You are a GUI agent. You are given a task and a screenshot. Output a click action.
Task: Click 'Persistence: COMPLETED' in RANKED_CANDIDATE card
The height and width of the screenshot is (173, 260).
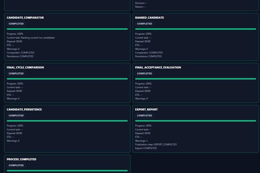tap(148, 56)
